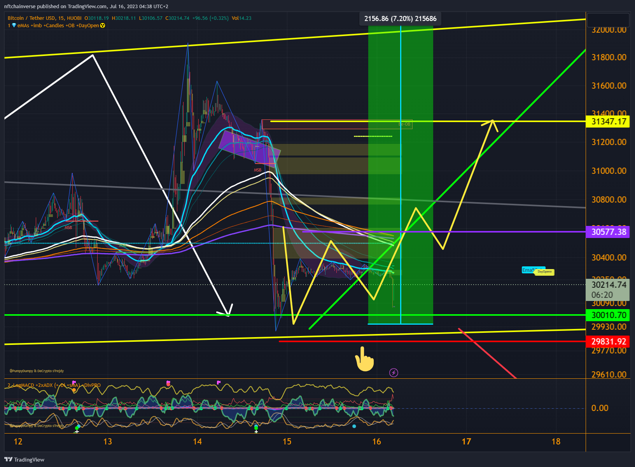Click date 18 on the time axis
The image size is (635, 467).
(556, 442)
